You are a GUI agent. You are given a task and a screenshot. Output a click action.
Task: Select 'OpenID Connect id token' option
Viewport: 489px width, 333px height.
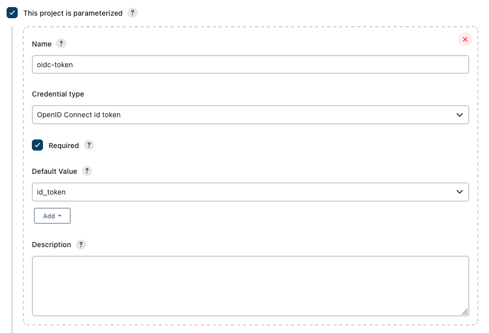(x=251, y=115)
